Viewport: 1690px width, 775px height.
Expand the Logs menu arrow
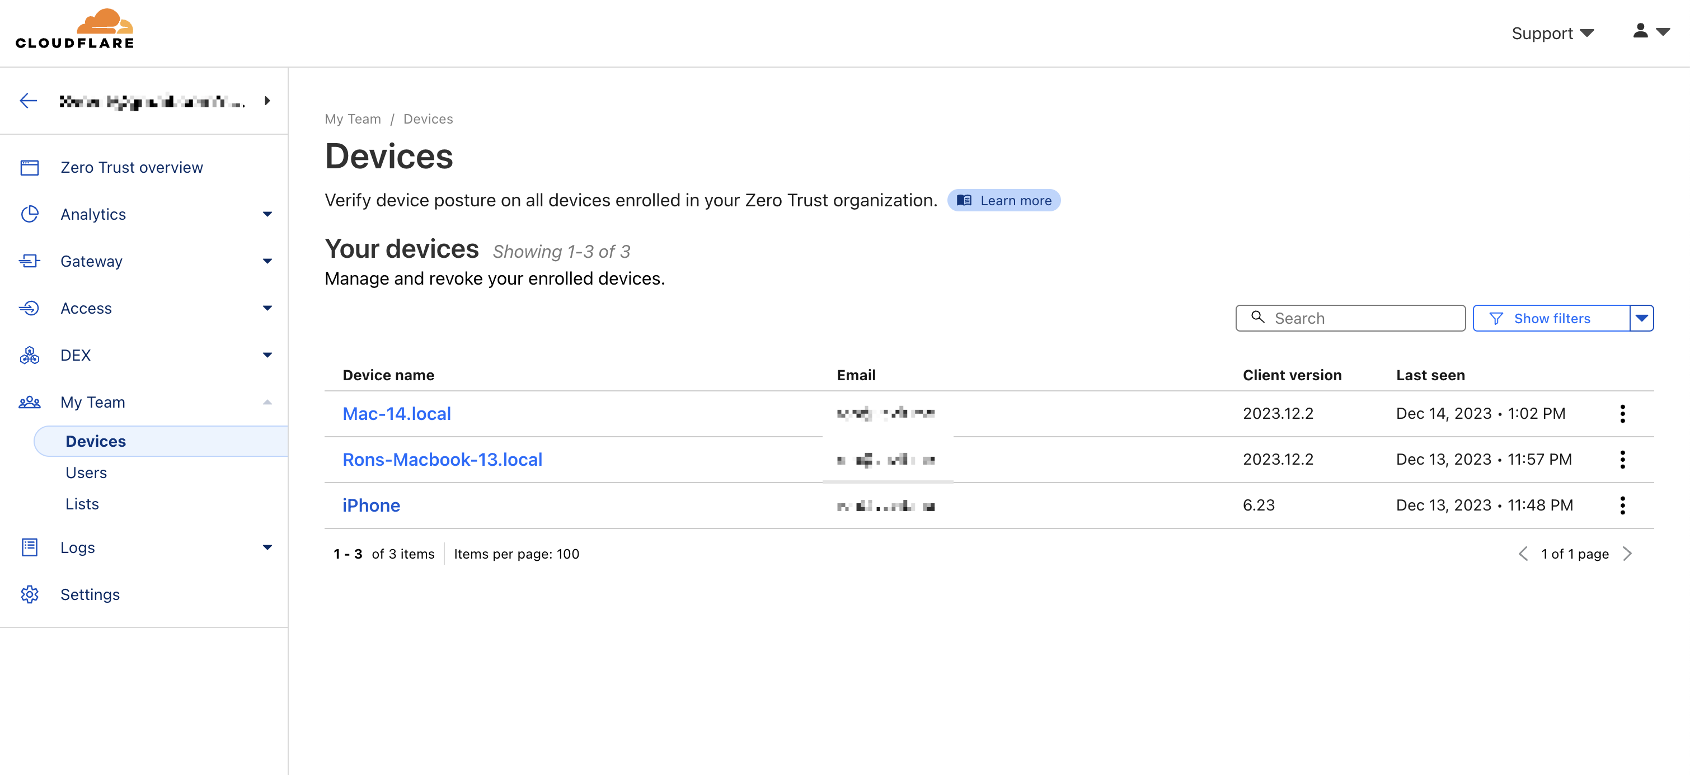click(x=267, y=547)
